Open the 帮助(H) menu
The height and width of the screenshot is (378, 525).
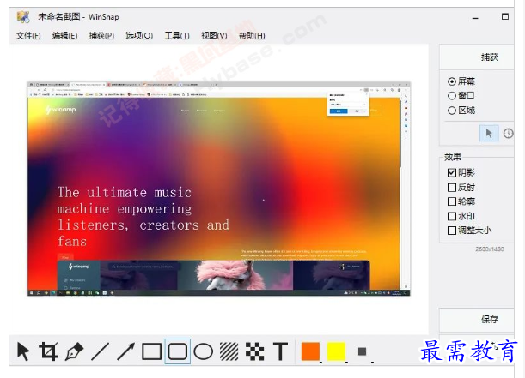[252, 35]
